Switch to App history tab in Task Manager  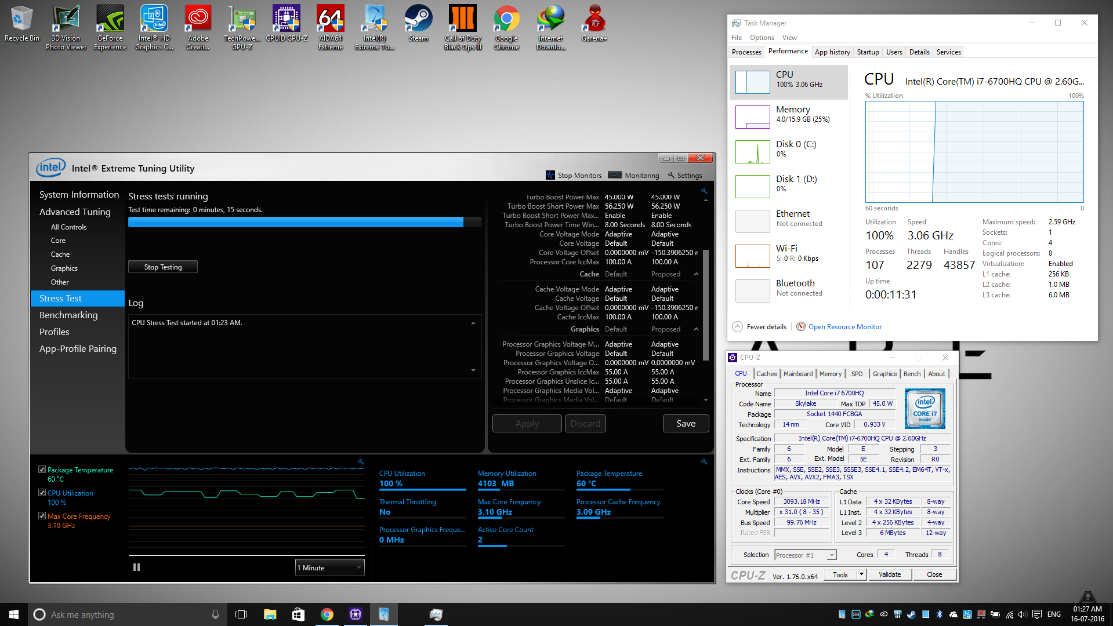tap(832, 52)
